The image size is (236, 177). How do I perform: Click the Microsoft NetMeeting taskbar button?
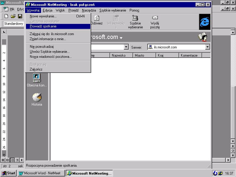(89, 173)
